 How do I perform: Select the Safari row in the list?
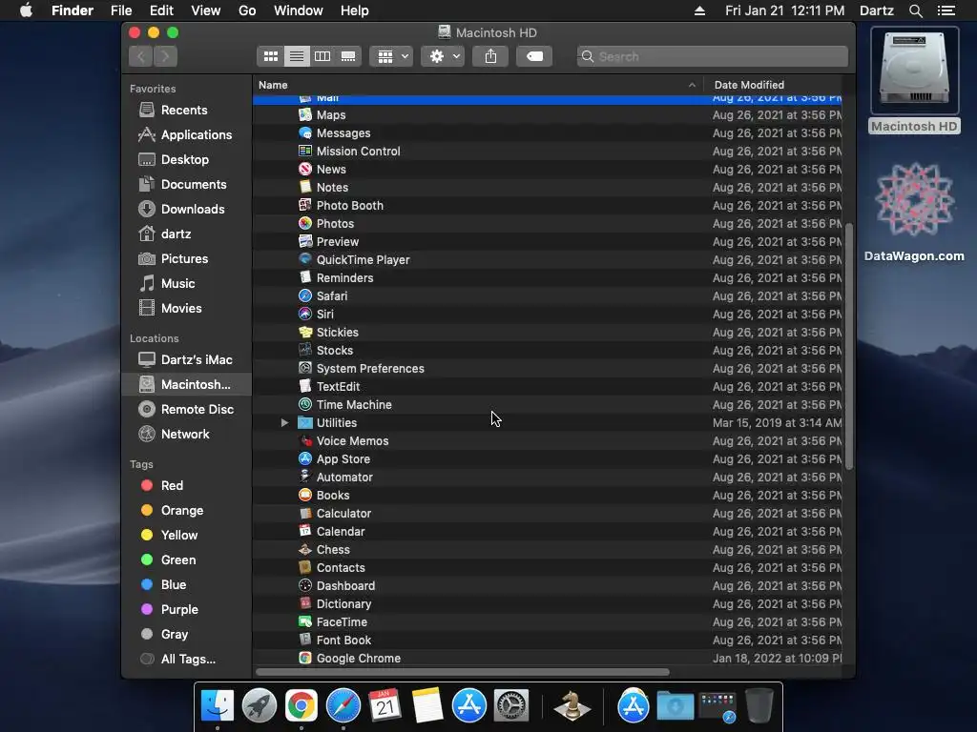point(547,296)
